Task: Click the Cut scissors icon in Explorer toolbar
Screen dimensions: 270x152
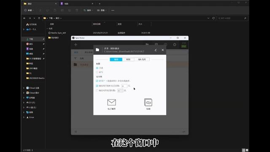Action: [40, 10]
